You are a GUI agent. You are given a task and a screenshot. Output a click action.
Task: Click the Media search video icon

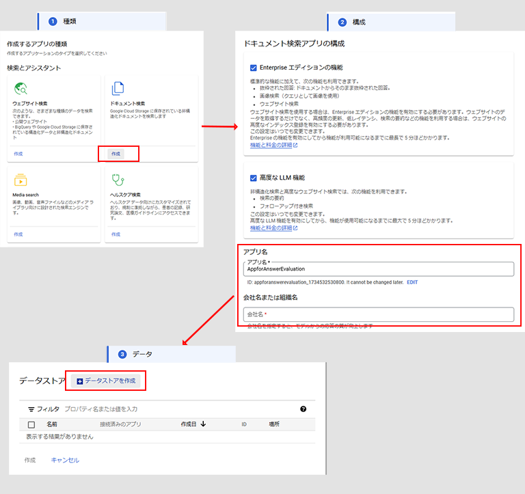click(21, 180)
